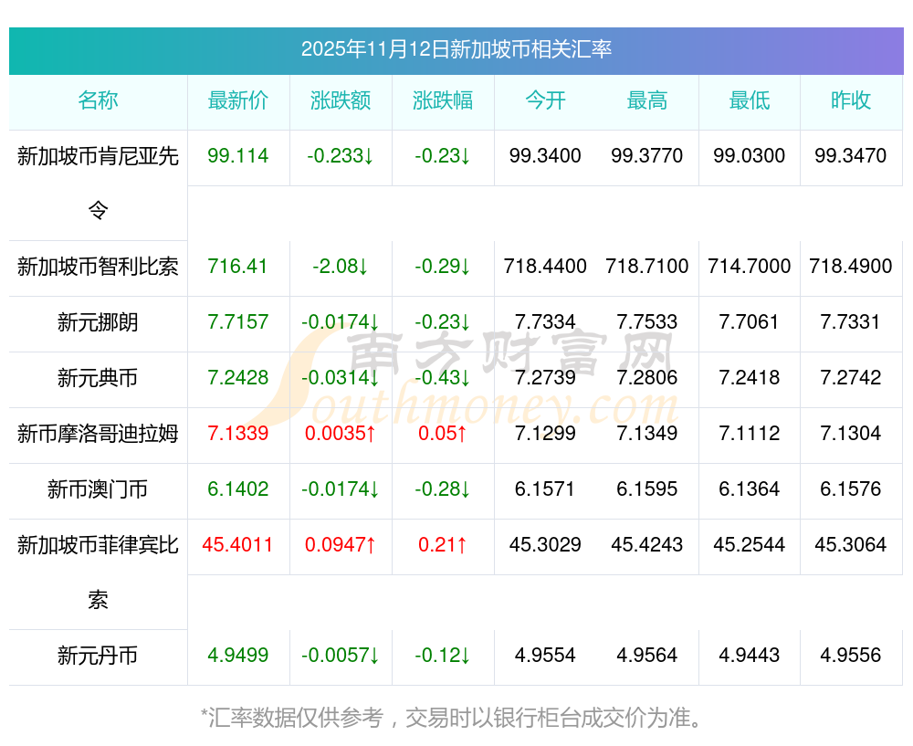Click the previous close 7.2742

pos(851,378)
